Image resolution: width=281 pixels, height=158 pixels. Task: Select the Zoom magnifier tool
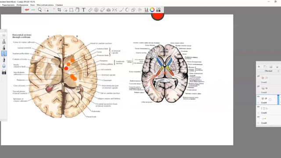40,10
